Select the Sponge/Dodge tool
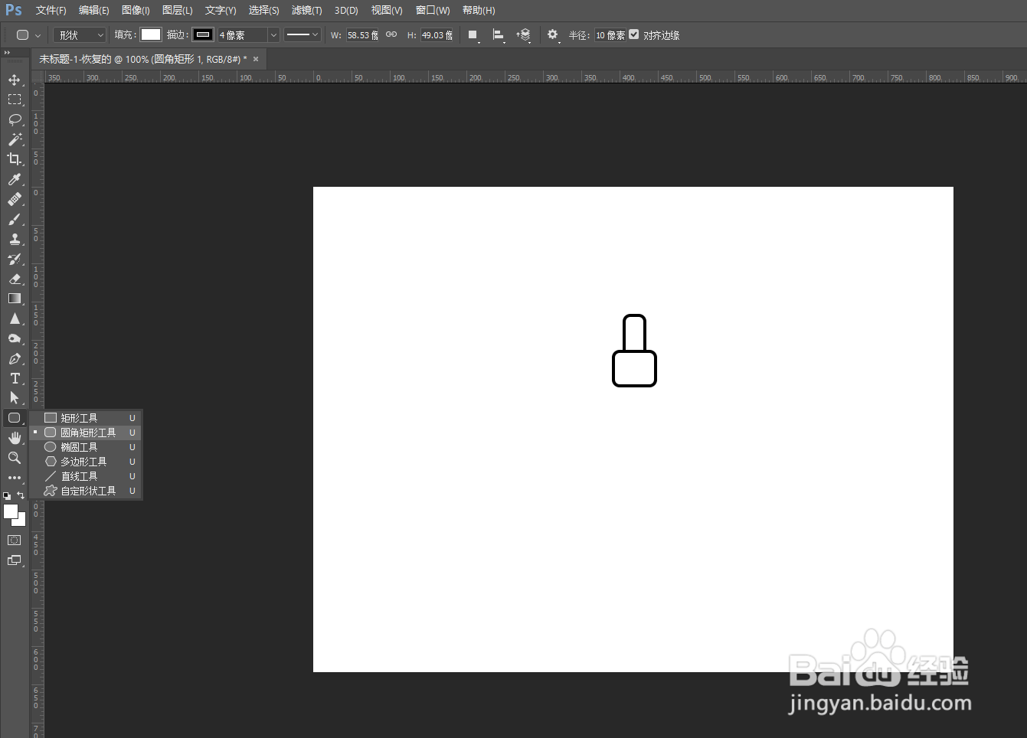This screenshot has height=738, width=1027. 15,338
